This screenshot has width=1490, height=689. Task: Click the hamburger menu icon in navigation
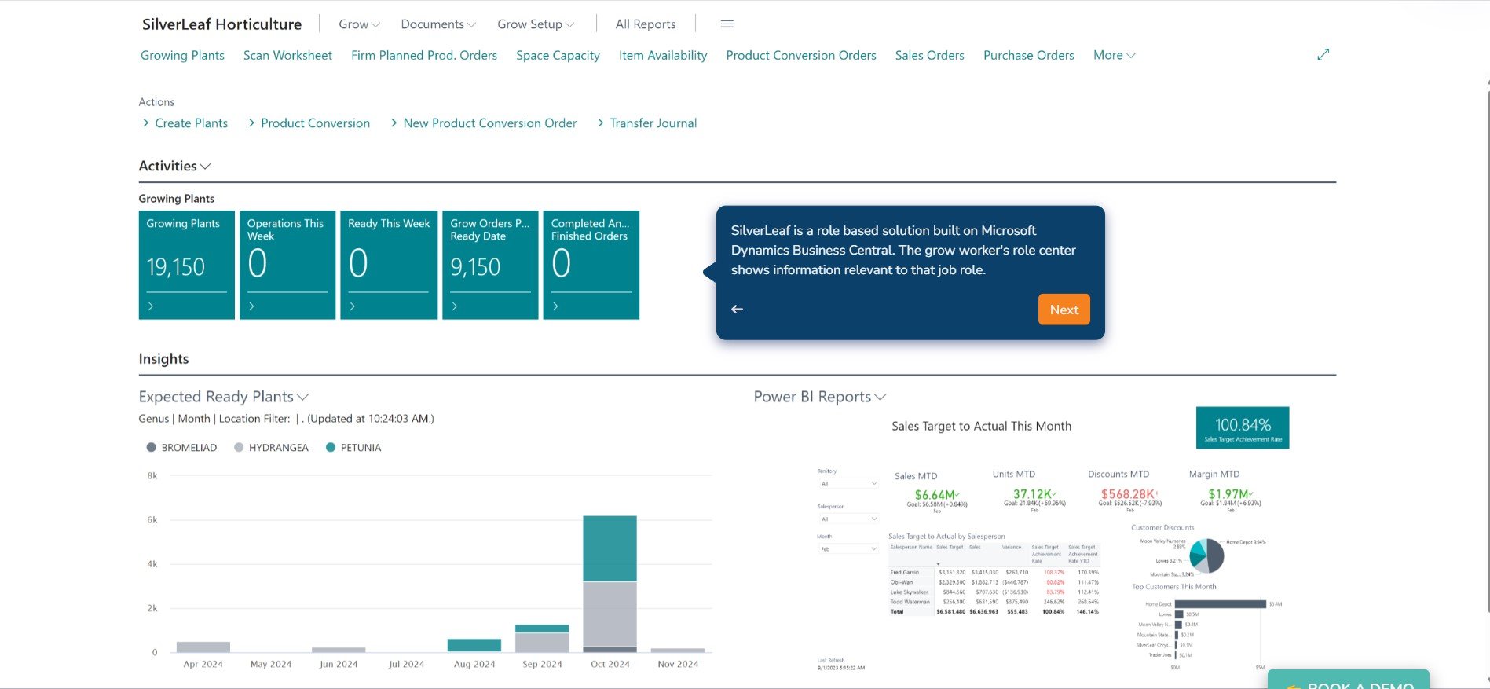click(727, 24)
